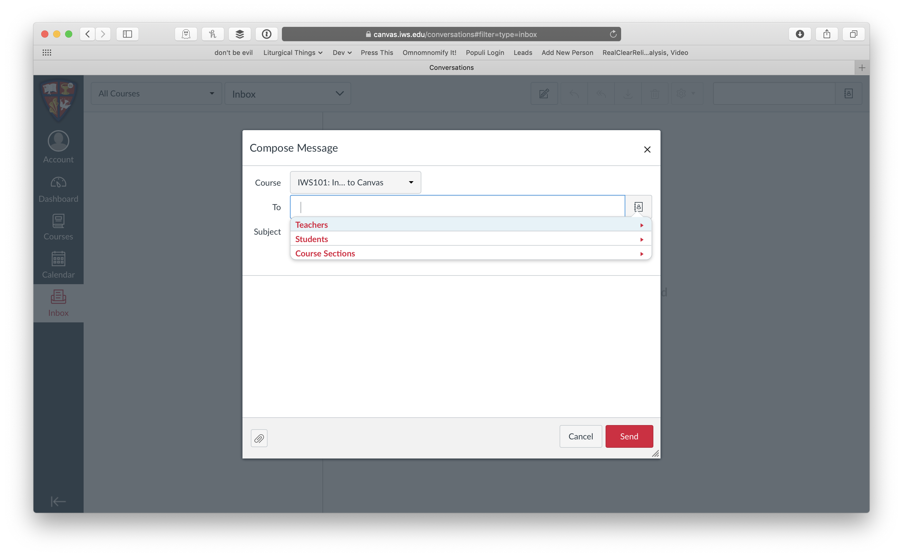Click the Ghostery ghost extension icon

tap(186, 34)
